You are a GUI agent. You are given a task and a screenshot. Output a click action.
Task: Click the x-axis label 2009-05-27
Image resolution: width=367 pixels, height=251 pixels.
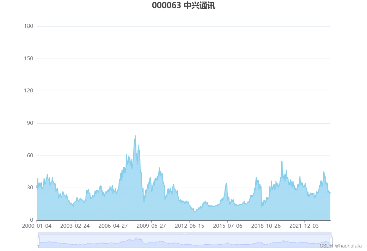coord(151,226)
